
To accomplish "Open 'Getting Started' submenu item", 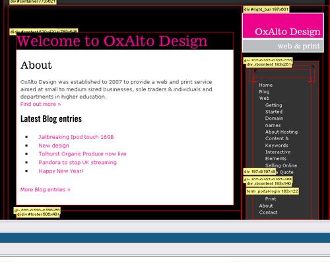I will pyautogui.click(x=274, y=109).
